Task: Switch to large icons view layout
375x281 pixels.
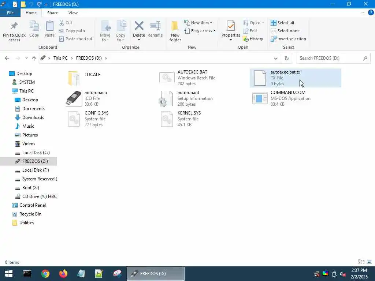Action: [x=370, y=262]
